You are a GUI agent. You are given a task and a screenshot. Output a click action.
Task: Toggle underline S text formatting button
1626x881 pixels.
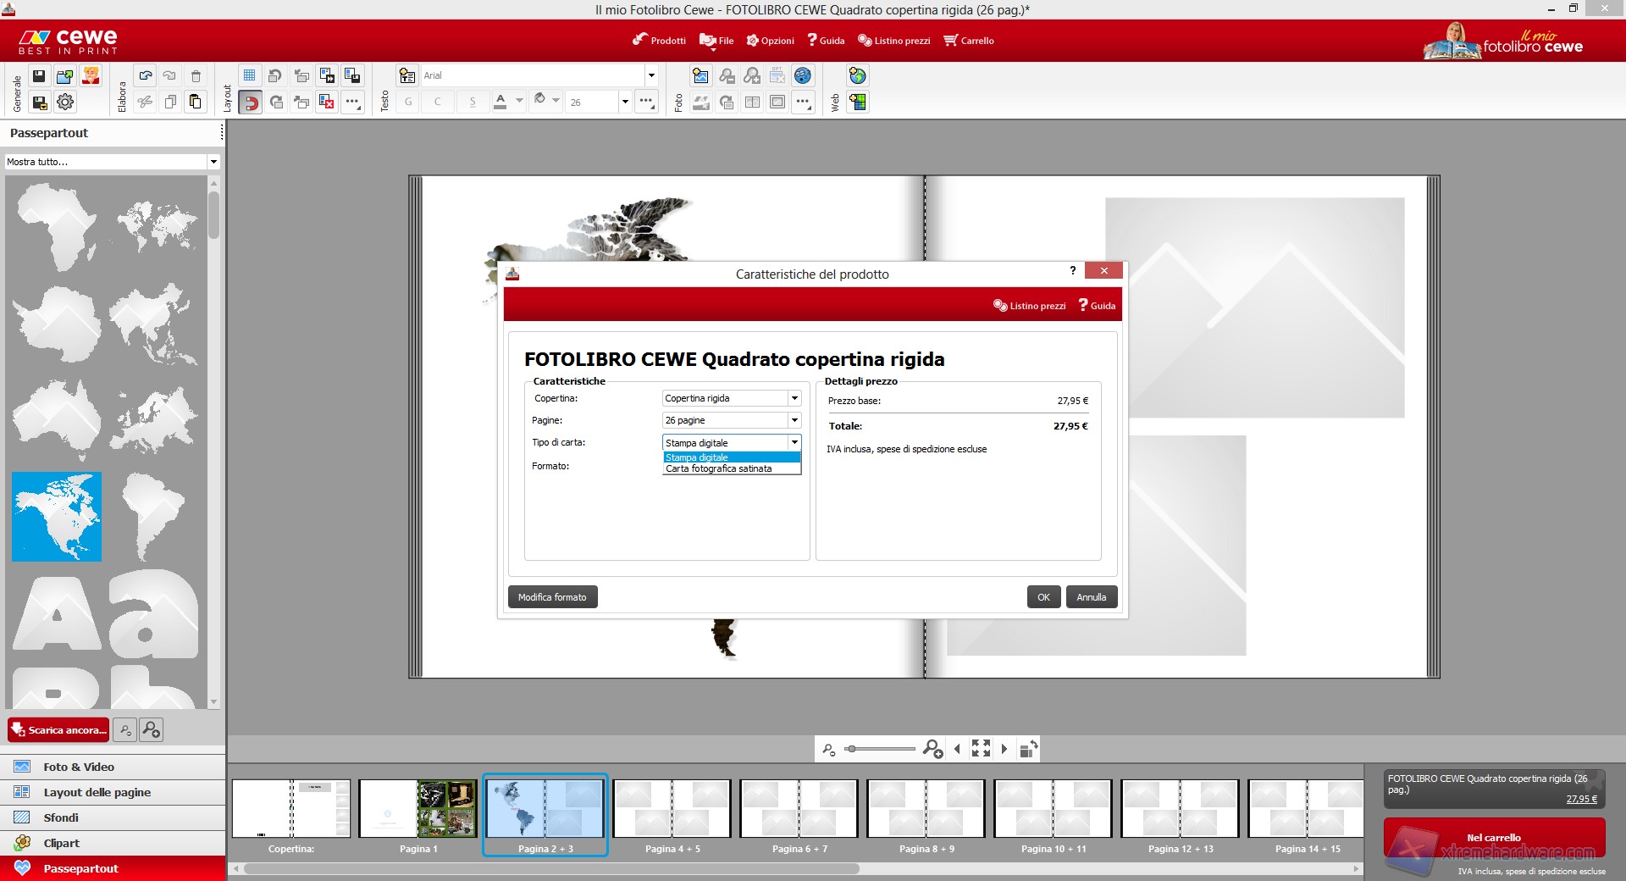[x=473, y=103]
